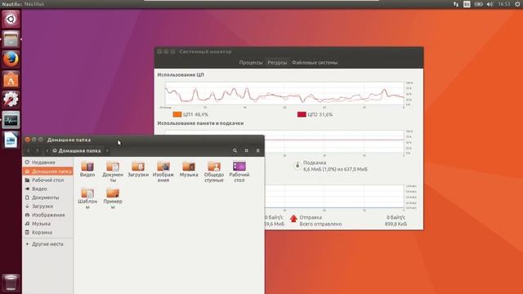Select Документы in Files sidebar
The image size is (523, 294).
[47, 198]
